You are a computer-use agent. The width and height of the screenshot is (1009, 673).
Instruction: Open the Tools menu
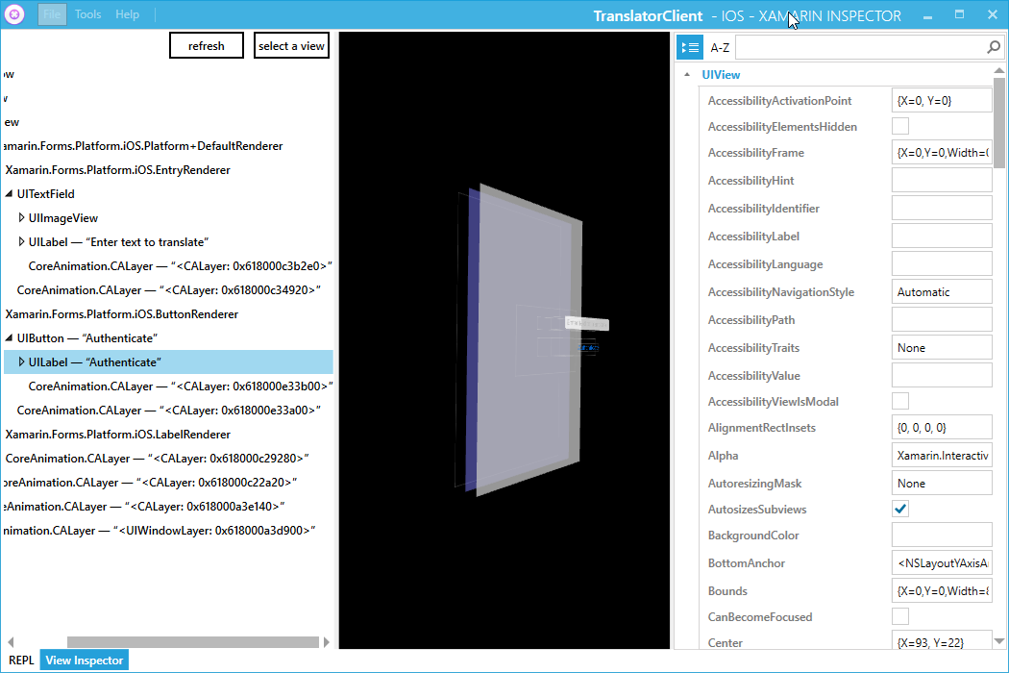tap(87, 14)
